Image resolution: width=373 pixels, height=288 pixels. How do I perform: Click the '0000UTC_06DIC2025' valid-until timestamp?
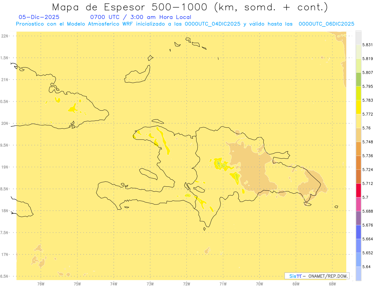point(326,24)
